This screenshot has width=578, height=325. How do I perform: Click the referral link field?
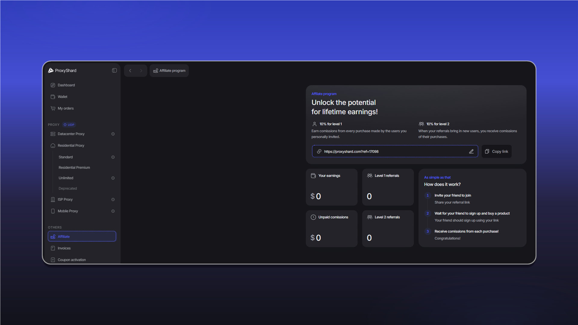(395, 151)
